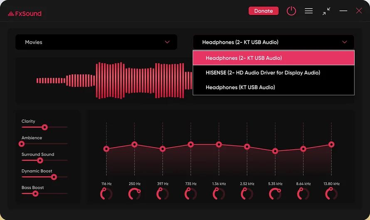Click the EQ gain point above 397 Hz
Image resolution: width=370 pixels, height=220 pixels.
[163, 149]
